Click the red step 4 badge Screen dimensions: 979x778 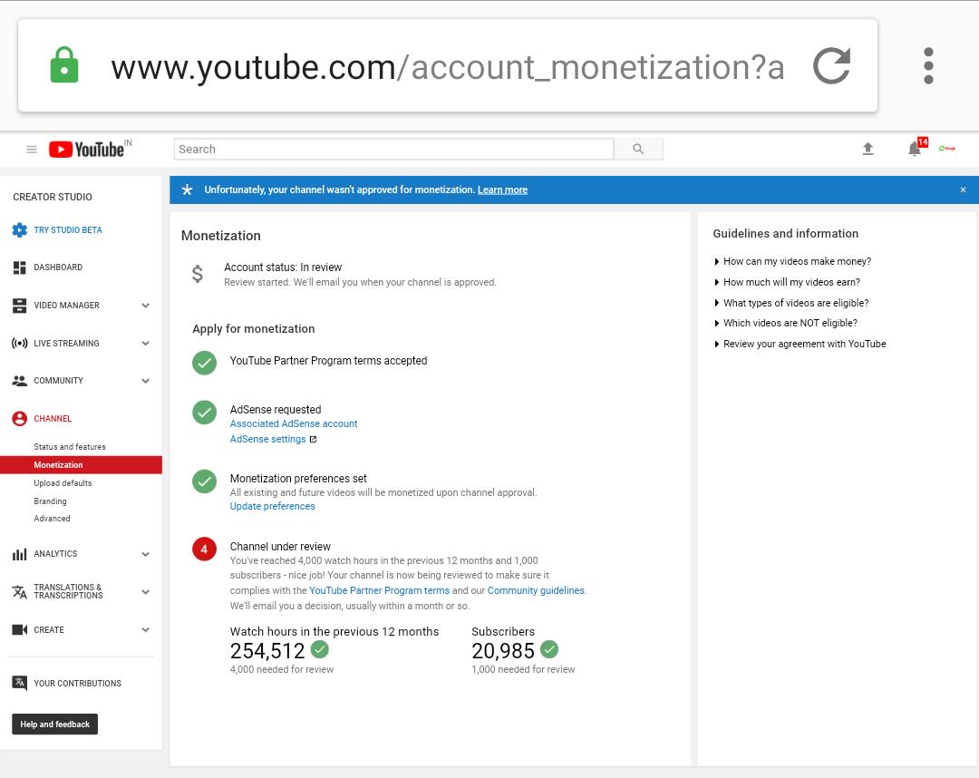(x=204, y=549)
